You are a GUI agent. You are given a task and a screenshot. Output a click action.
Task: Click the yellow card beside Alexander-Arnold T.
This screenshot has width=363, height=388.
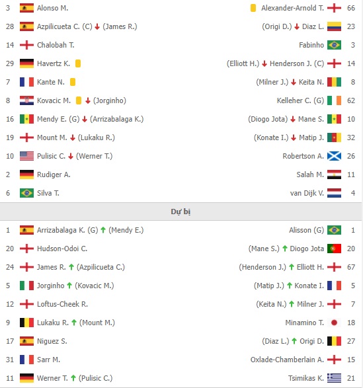253,8
